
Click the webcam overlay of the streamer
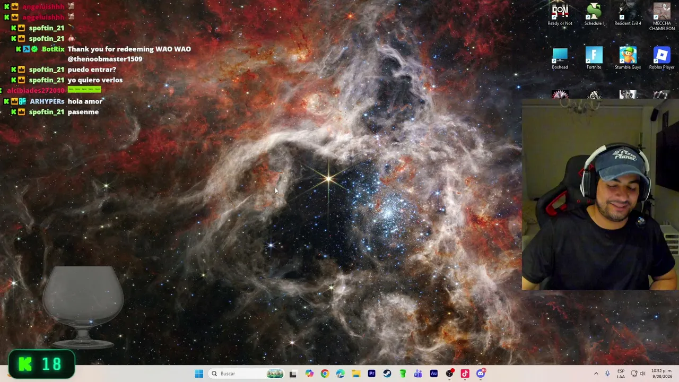click(600, 194)
